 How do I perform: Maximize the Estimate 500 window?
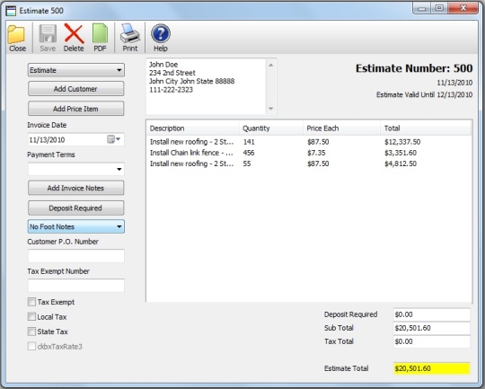(439, 8)
